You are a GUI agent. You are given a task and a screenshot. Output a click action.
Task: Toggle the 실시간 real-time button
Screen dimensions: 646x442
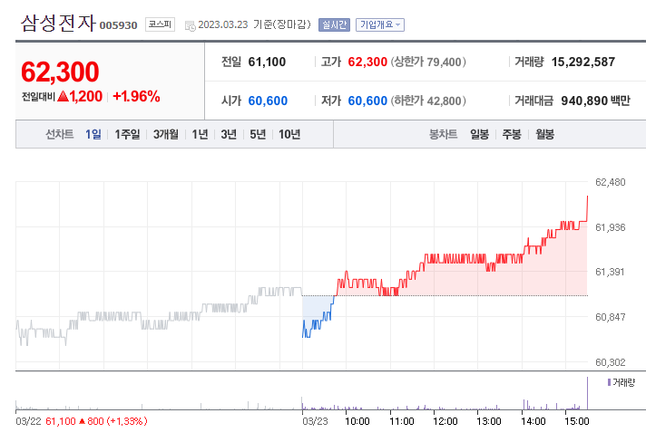point(334,25)
